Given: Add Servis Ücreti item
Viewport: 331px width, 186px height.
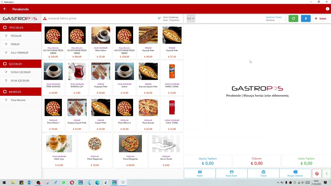Looking at the screenshot, I should pos(166,151).
